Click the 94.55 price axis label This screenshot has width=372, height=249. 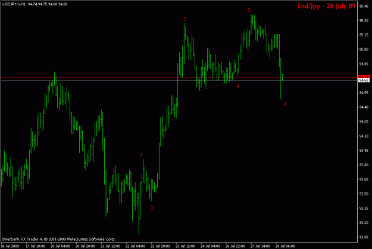(x=364, y=93)
